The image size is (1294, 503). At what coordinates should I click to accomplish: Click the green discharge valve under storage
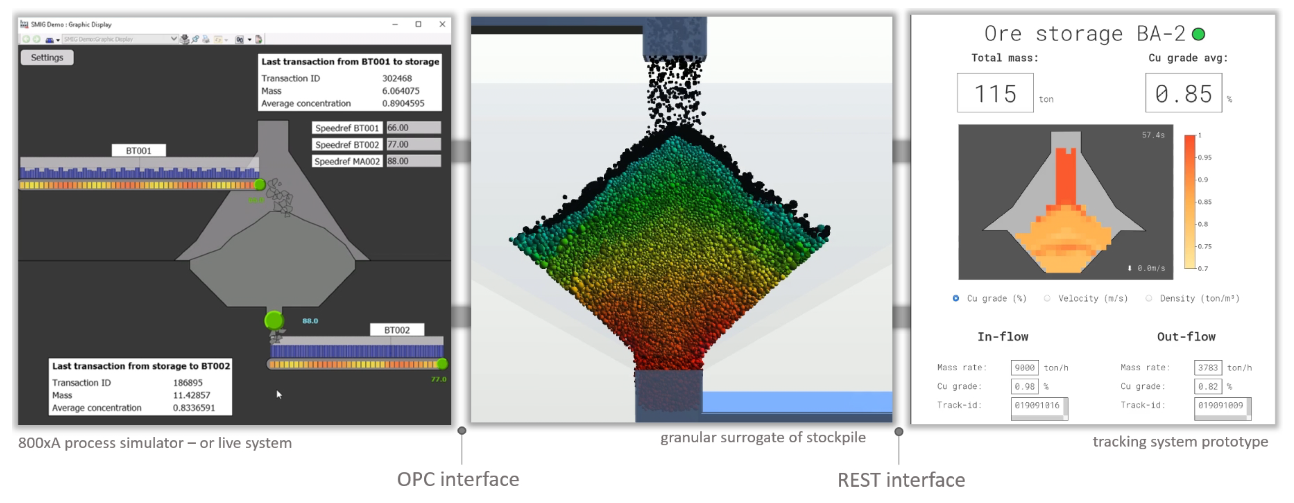[274, 320]
